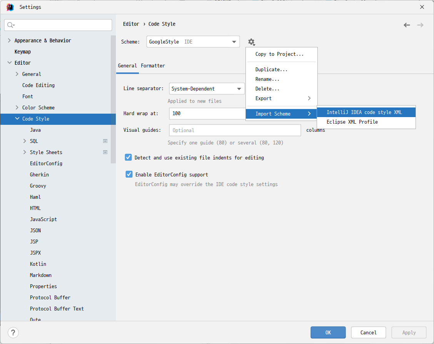Click the OK button
The width and height of the screenshot is (434, 344).
point(328,332)
